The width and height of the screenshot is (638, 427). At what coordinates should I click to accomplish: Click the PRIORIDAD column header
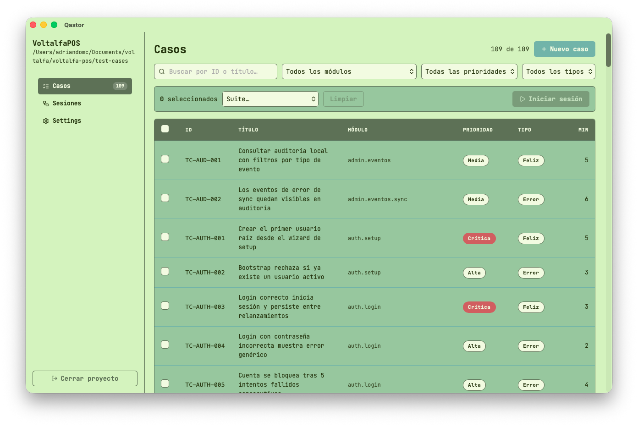478,130
